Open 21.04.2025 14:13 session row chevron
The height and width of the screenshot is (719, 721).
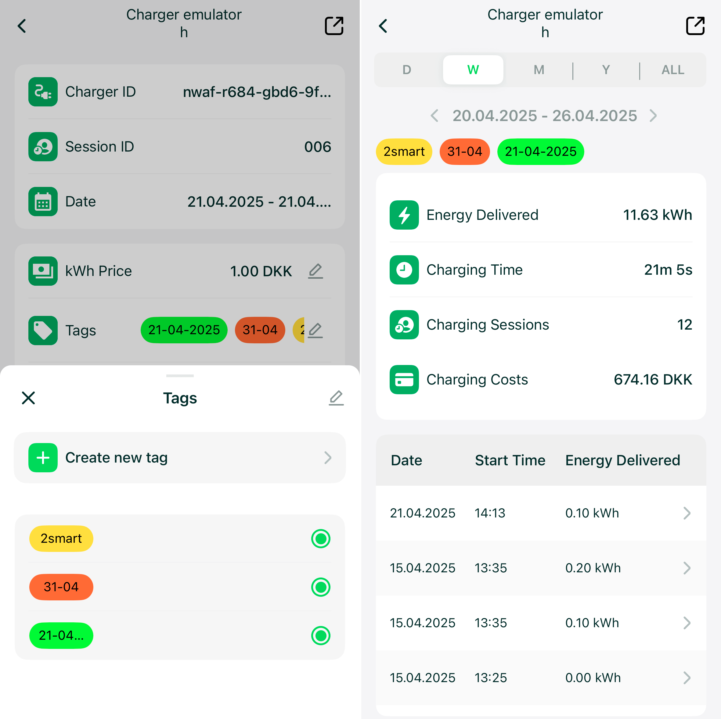[x=687, y=513]
